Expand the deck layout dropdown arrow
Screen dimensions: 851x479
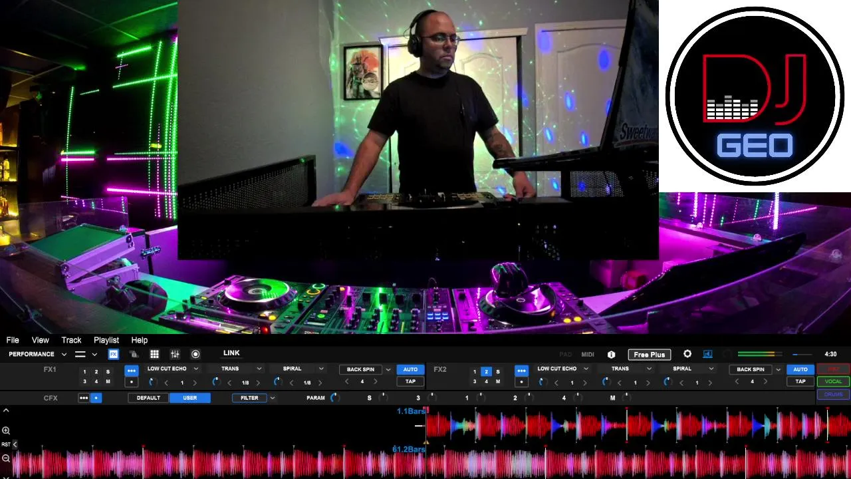[94, 355]
